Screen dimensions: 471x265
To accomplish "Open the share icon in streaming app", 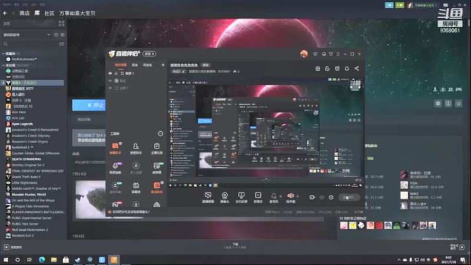I will pyautogui.click(x=357, y=68).
